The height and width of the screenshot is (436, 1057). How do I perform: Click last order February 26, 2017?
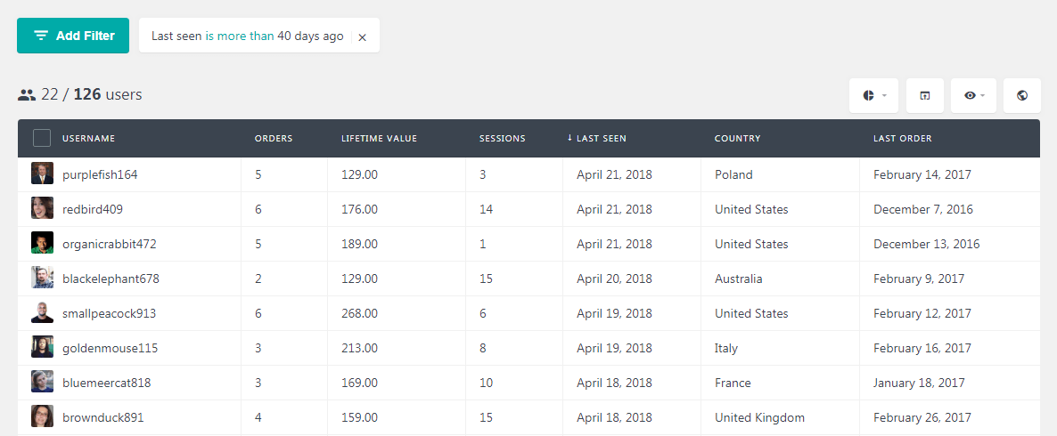click(922, 418)
